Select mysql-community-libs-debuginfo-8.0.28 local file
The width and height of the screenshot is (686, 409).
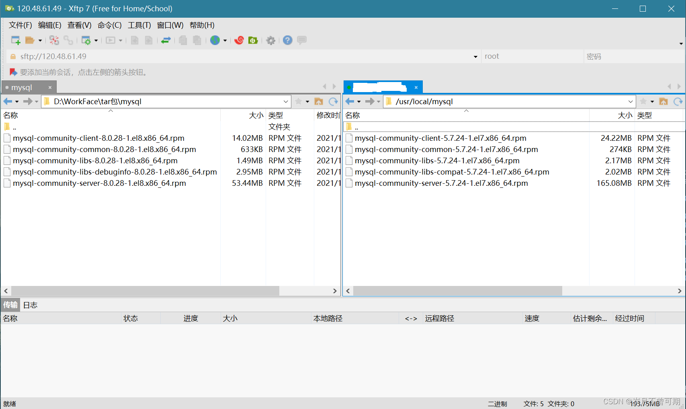(x=115, y=172)
